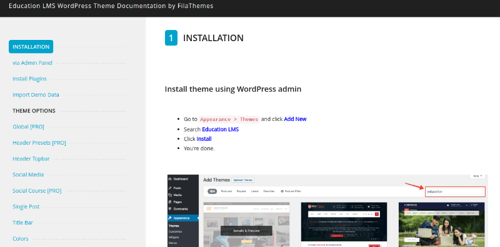The image size is (500, 247).
Task: Go to via Admin Panel section
Action: point(32,63)
